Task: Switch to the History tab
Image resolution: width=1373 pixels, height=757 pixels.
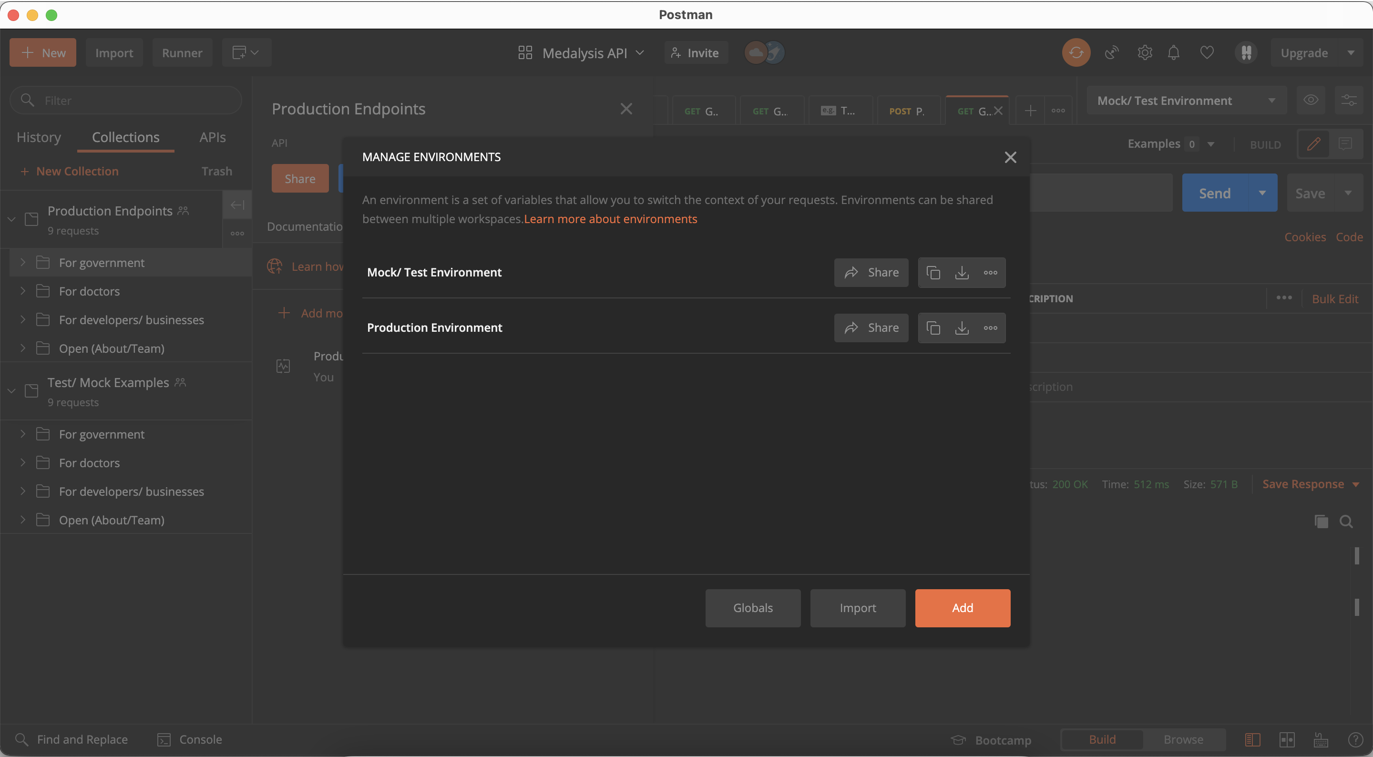Action: click(38, 137)
